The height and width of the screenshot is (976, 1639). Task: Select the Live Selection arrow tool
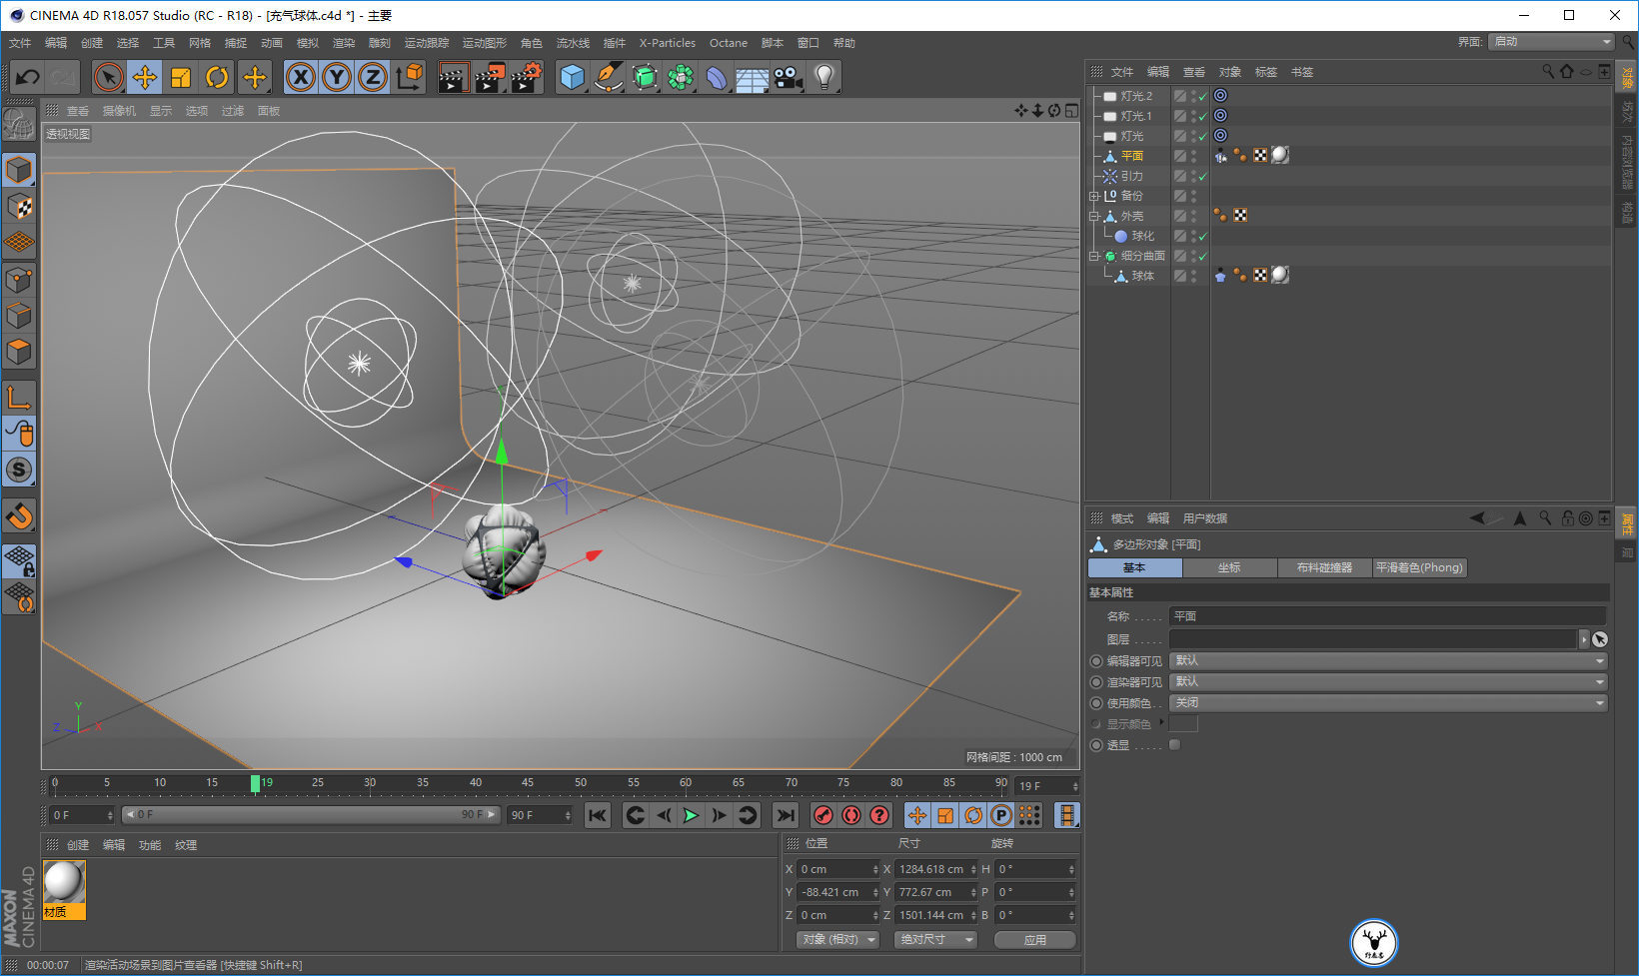click(109, 77)
